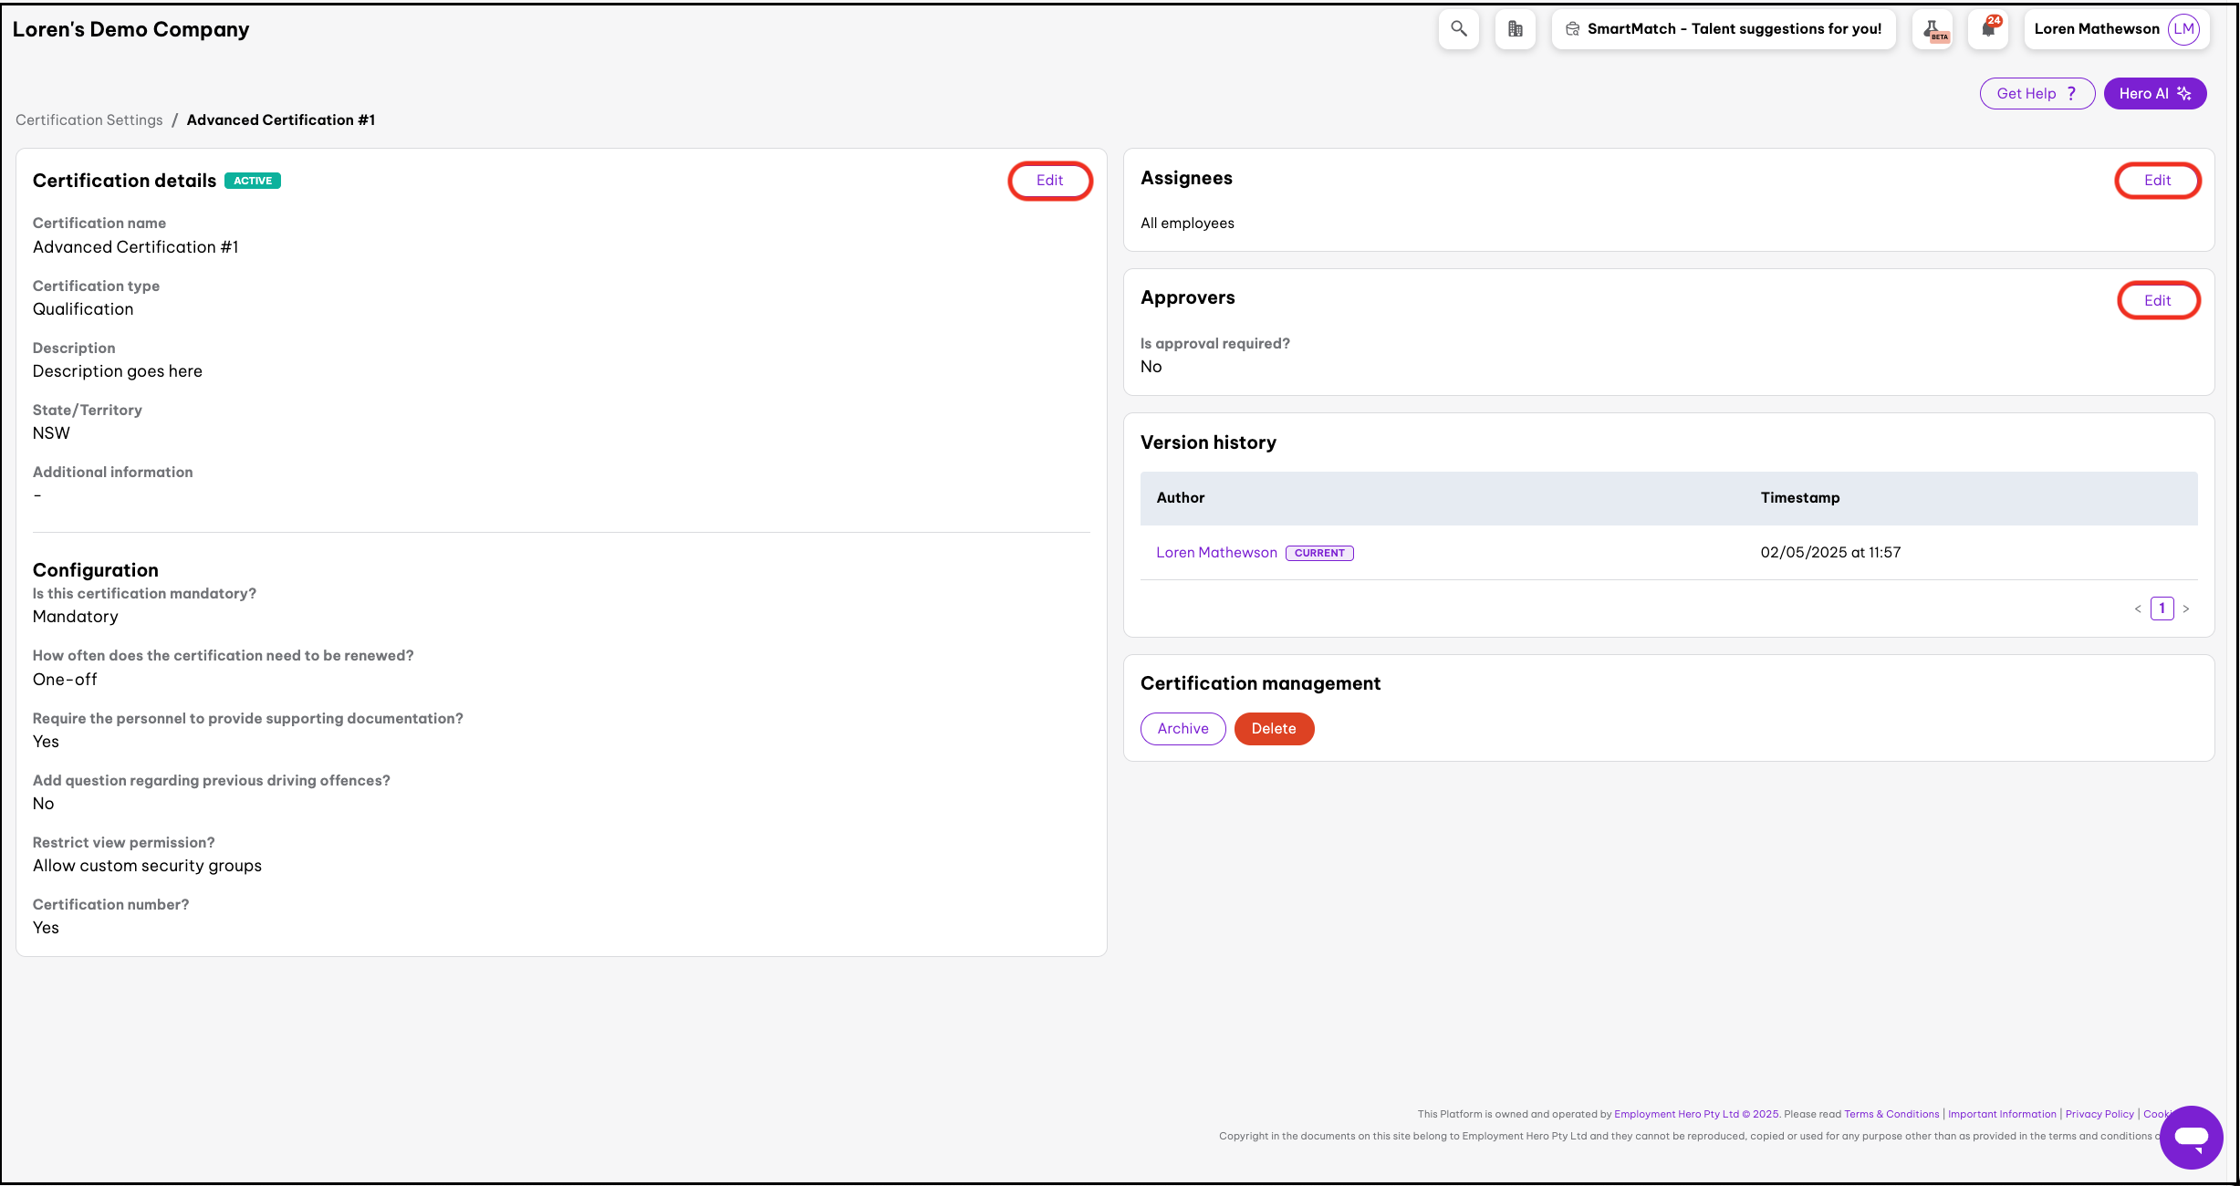Delete this certification

pyautogui.click(x=1273, y=729)
